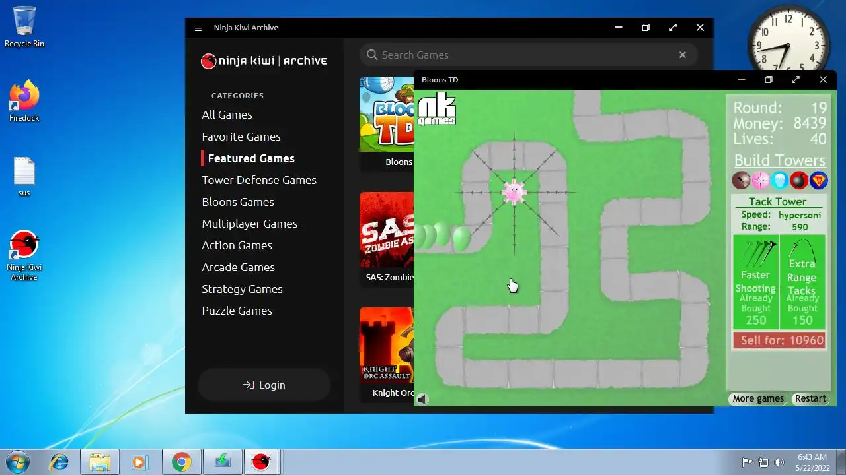The height and width of the screenshot is (475, 846).
Task: Select the Bomb Tower build icon
Action: (x=799, y=180)
